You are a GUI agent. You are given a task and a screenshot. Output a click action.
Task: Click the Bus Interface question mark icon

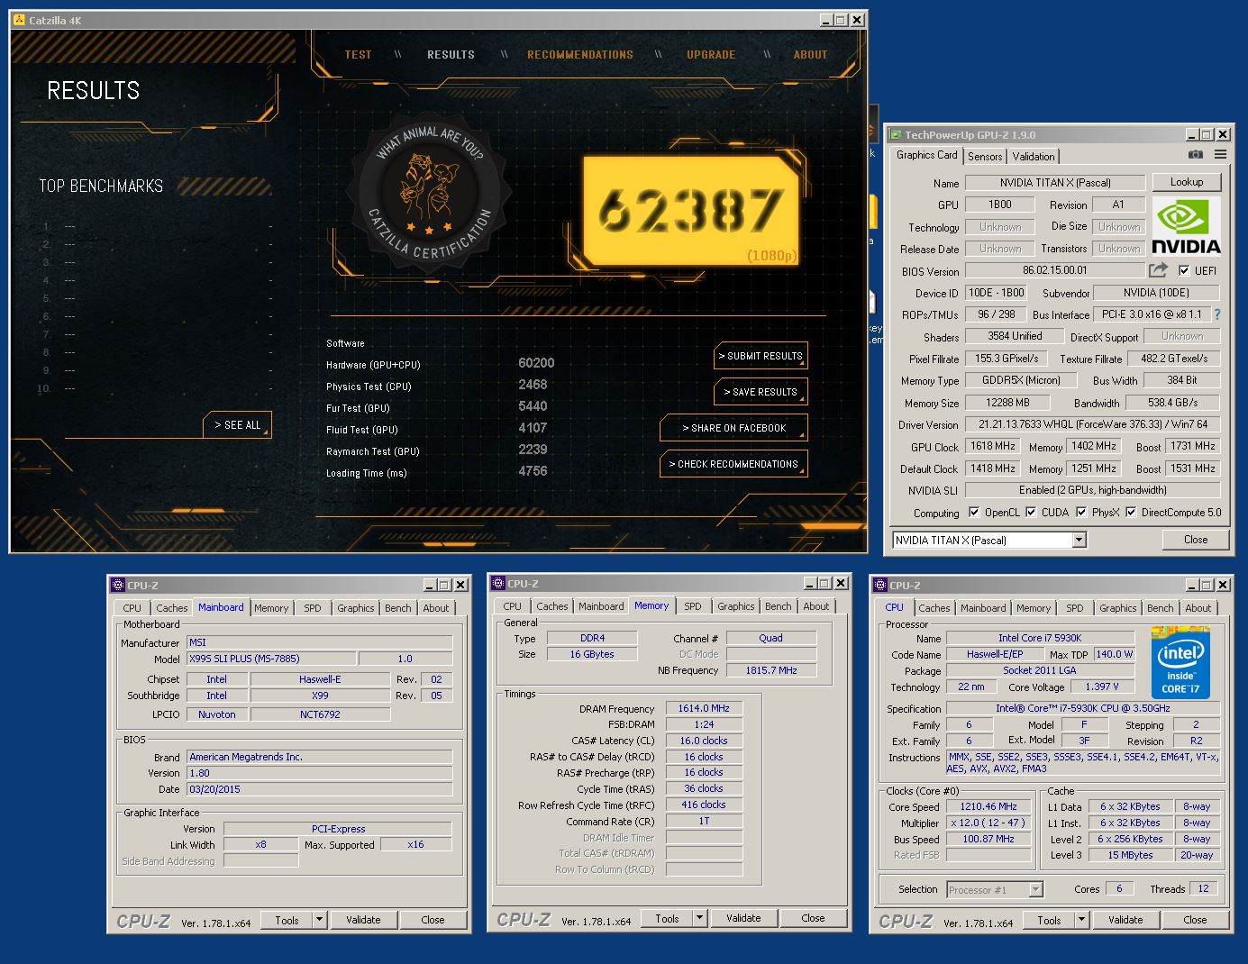pyautogui.click(x=1217, y=314)
